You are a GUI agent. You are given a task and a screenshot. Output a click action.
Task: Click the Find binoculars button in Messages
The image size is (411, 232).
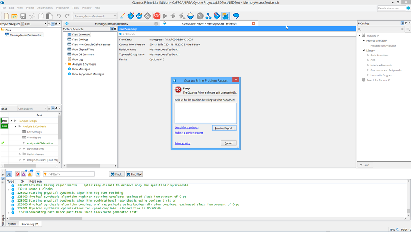116,174
